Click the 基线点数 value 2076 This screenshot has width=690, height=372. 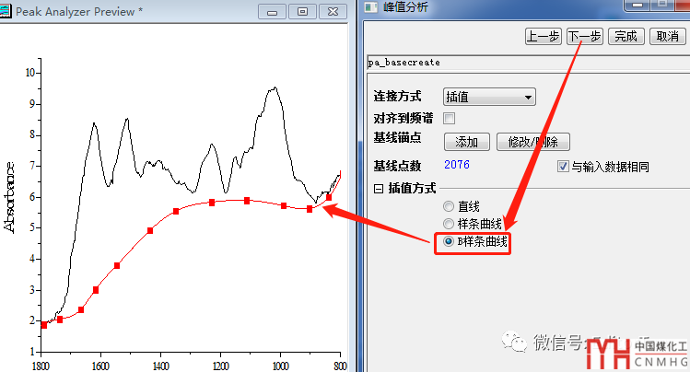[x=457, y=165]
